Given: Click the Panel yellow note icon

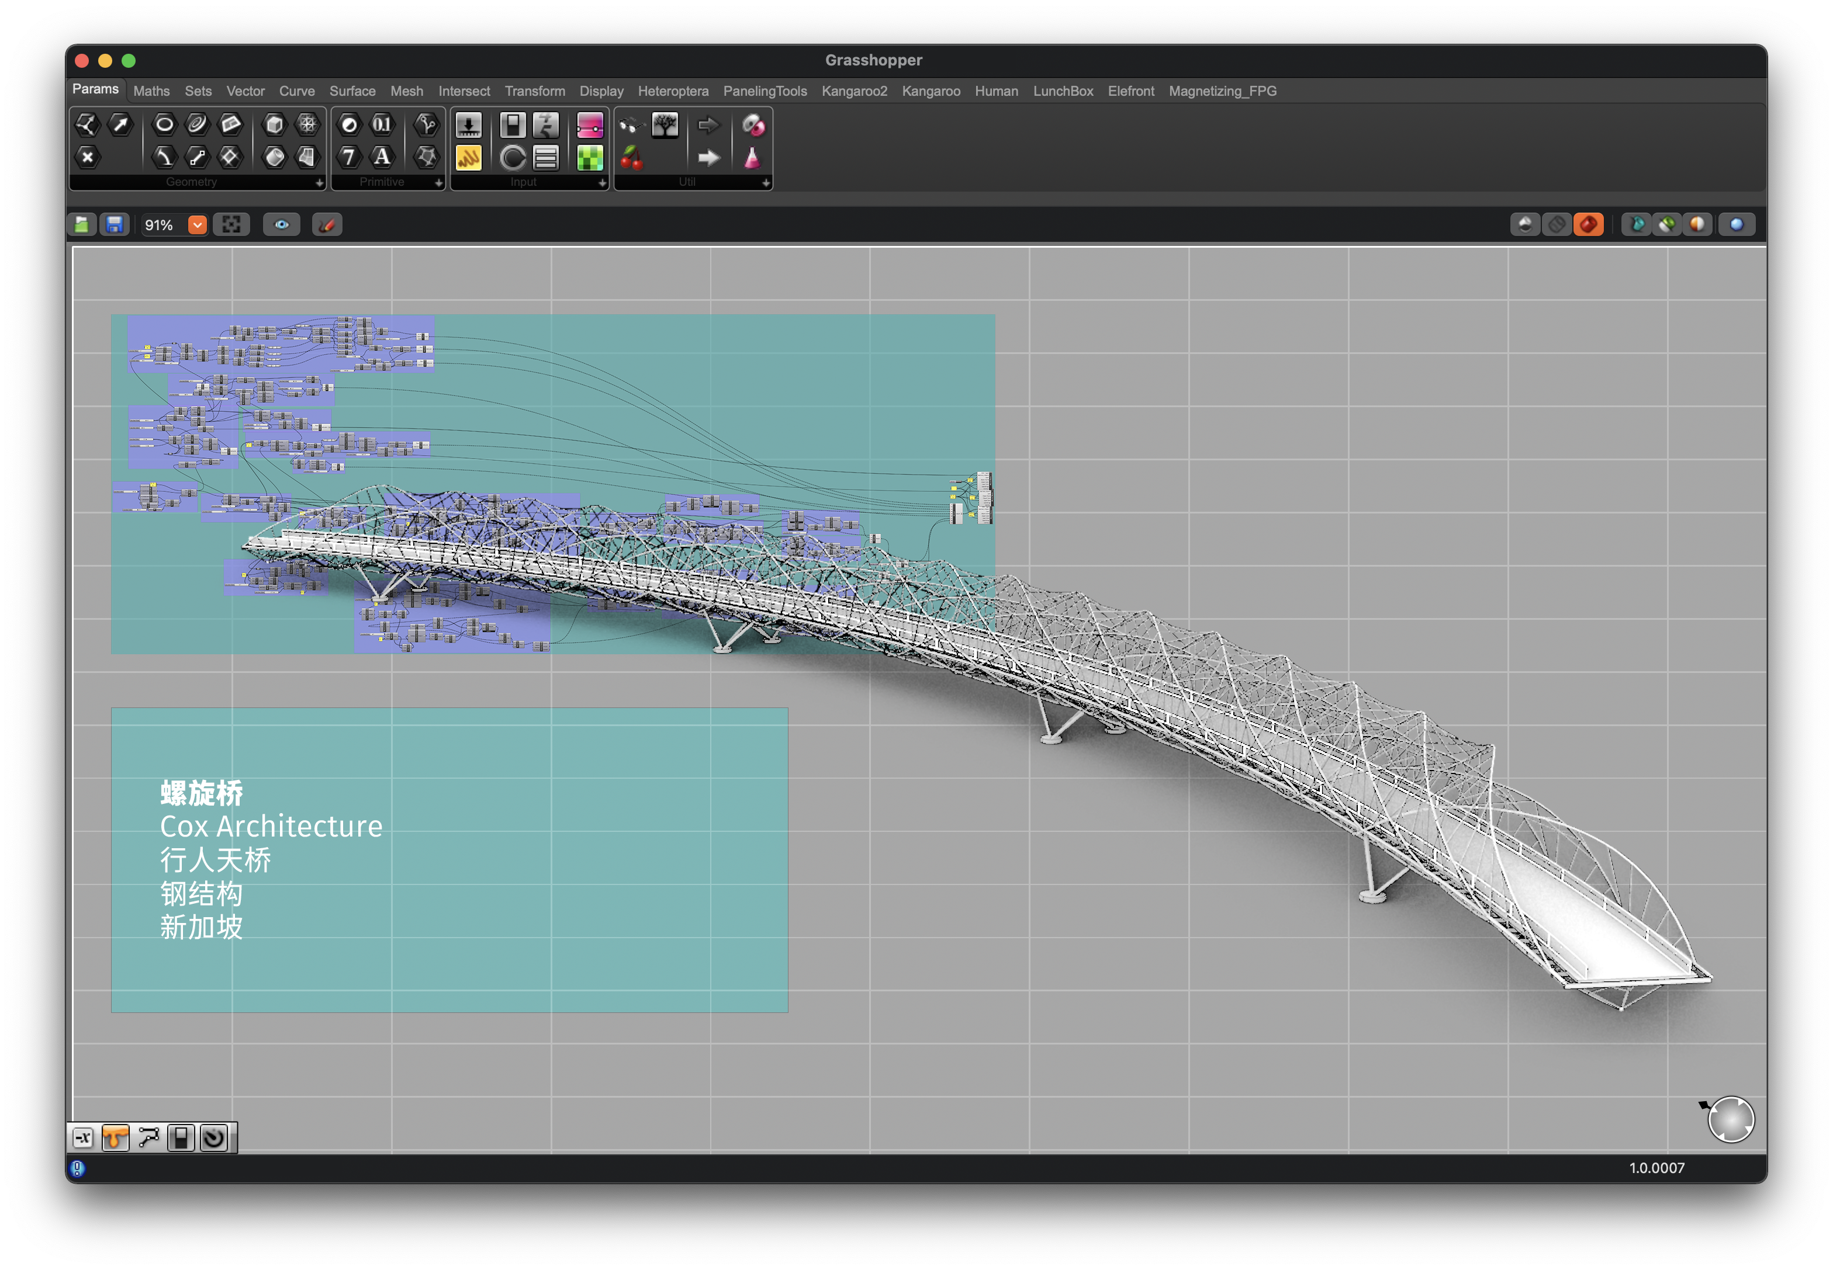Looking at the screenshot, I should click(x=468, y=158).
